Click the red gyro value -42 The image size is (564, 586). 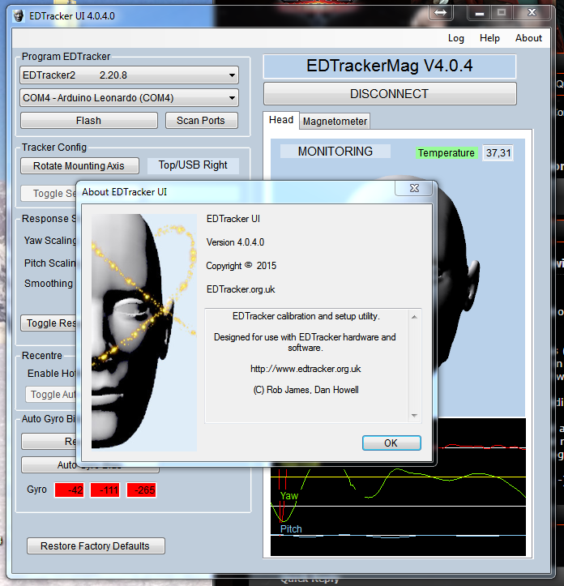[x=70, y=490]
